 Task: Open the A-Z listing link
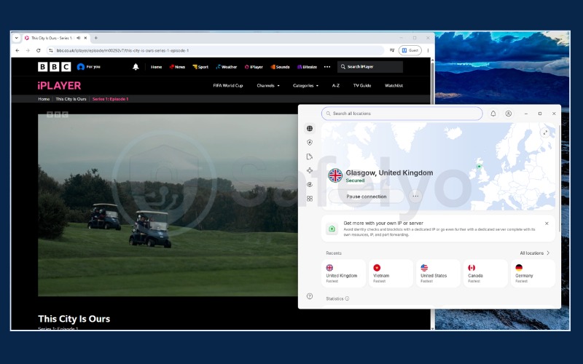[x=336, y=86]
